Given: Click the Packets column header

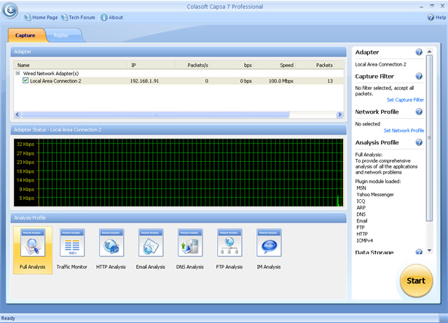Looking at the screenshot, I should click(315, 65).
